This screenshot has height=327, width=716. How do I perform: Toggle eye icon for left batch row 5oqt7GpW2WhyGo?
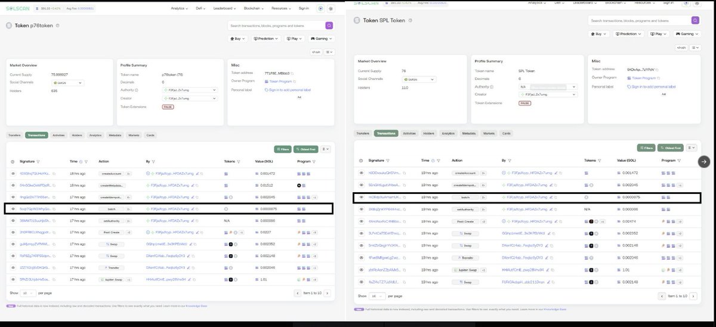click(x=13, y=209)
